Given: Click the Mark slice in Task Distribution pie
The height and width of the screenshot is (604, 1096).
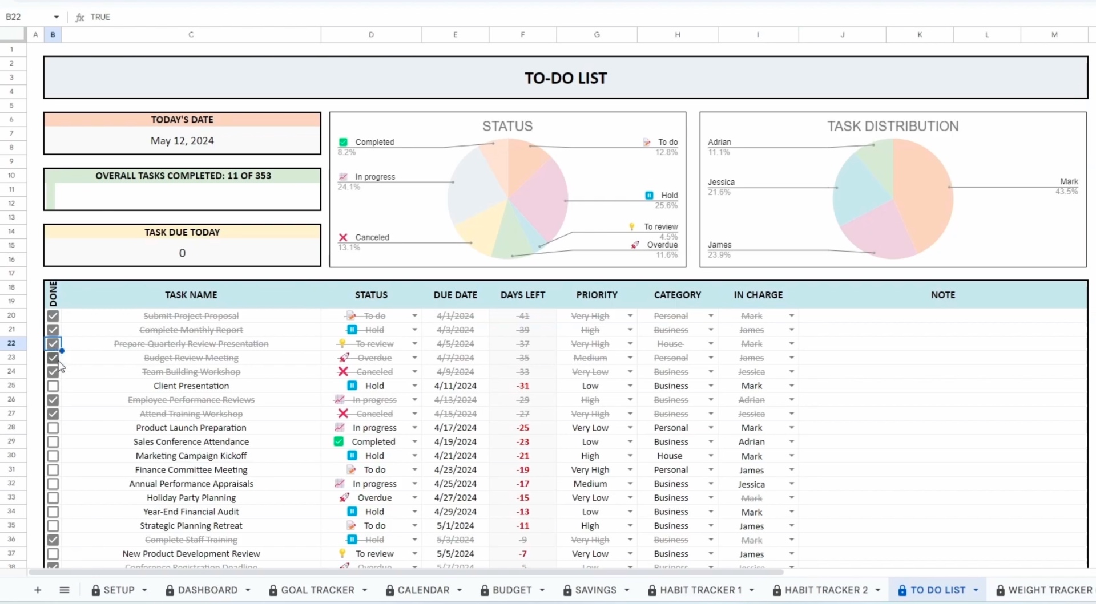Looking at the screenshot, I should coord(925,194).
